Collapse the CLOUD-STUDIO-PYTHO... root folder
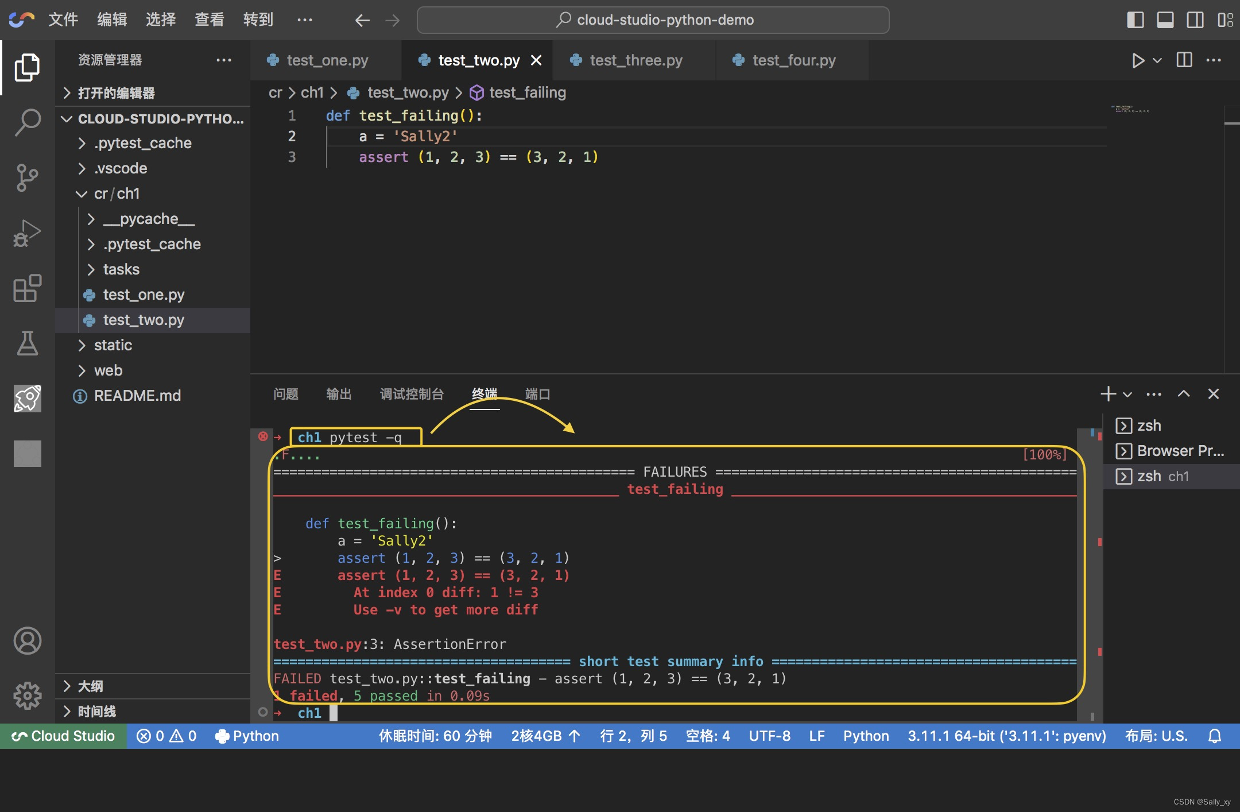 (153, 119)
